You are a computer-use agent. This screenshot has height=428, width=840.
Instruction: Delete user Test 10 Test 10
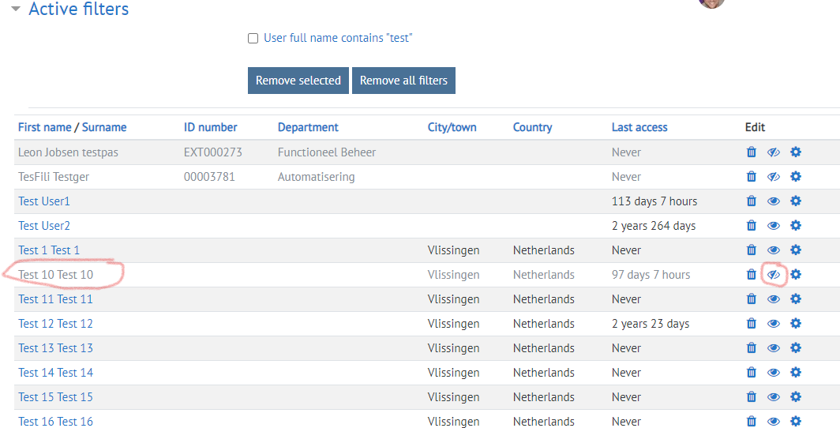[751, 274]
